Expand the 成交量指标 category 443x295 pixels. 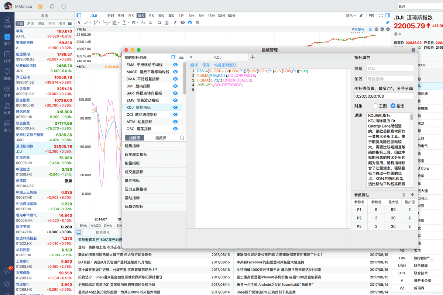[x=154, y=172]
